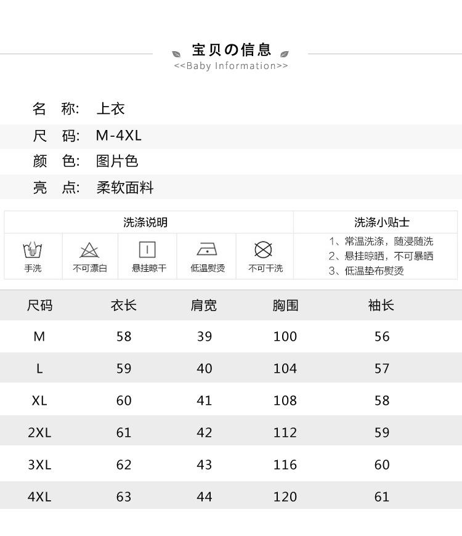Click the do-not-dry-clean (不可干洗) icon
The height and width of the screenshot is (536, 462).
[x=263, y=250]
